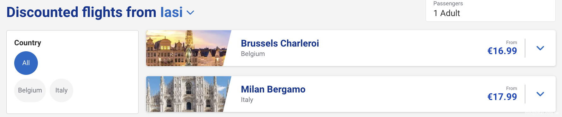Expand the Milan Bergamo flight chevron

pos(540,94)
